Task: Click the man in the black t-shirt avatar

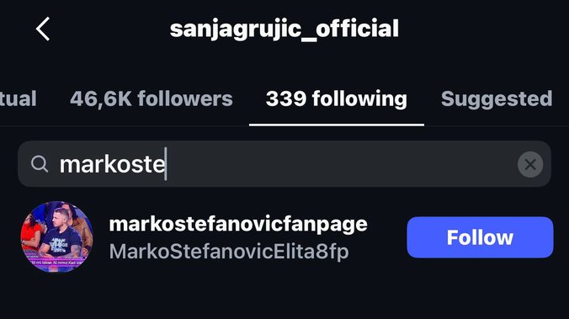Action: [x=56, y=237]
